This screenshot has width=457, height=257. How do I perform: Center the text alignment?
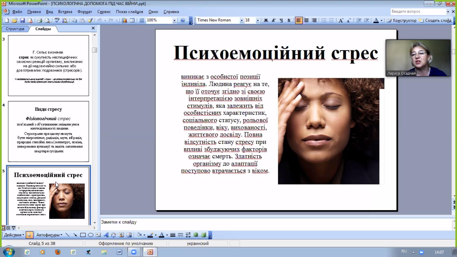click(306, 20)
